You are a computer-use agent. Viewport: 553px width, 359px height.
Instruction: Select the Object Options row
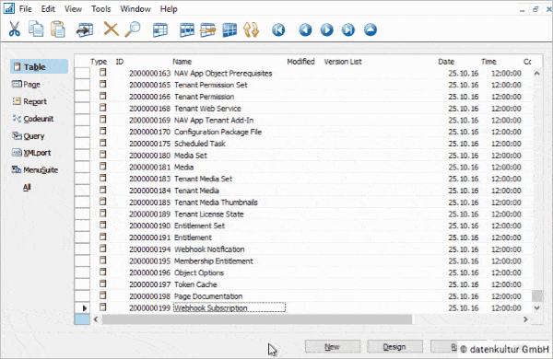303,272
